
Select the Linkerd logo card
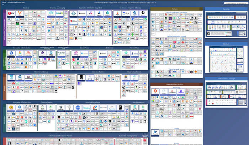point(126,54)
